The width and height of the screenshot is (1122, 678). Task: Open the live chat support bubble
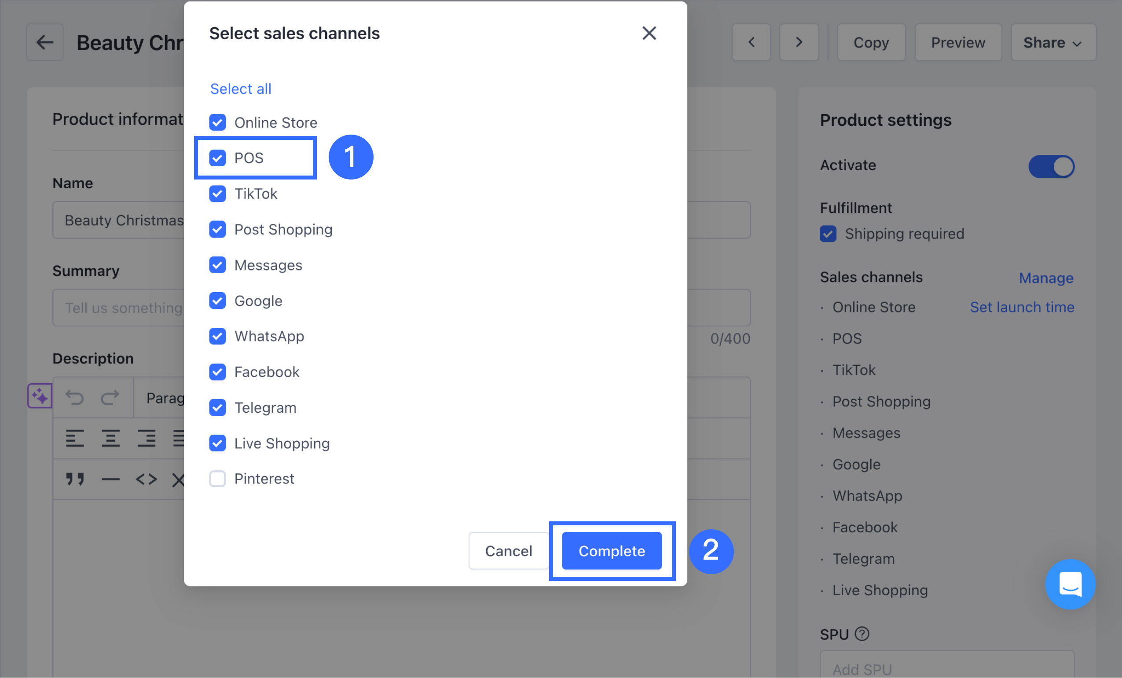[1070, 584]
